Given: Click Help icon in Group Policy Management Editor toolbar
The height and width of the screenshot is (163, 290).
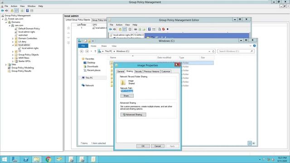Looking at the screenshot, I should coord(149,29).
